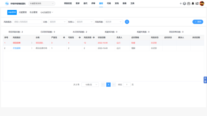Focus the 风险描述 input field
Screen dimensions: 207x116
pos(28,22)
